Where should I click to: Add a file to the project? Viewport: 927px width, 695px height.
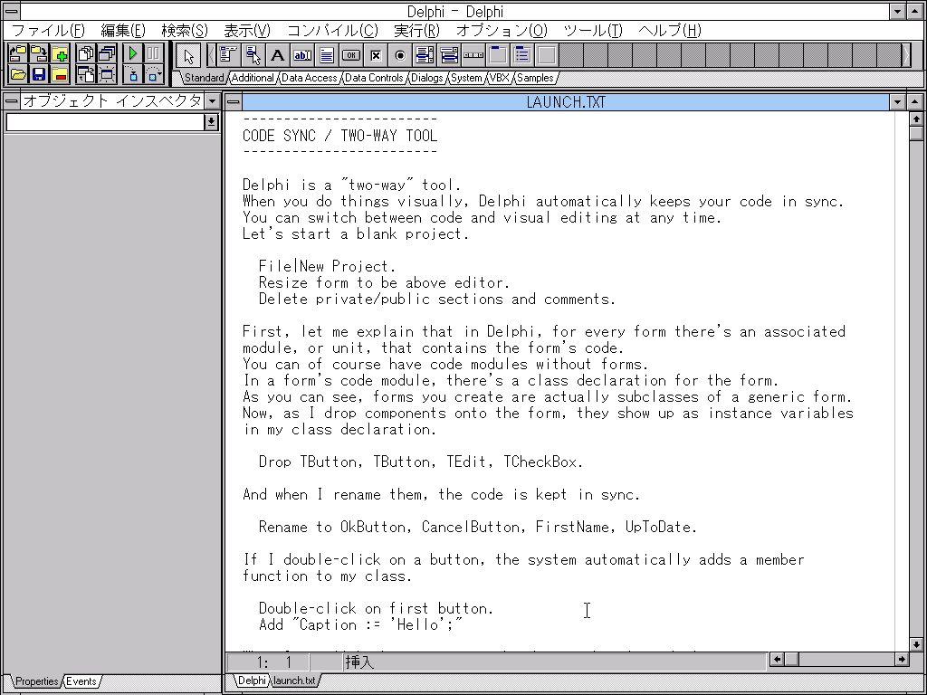[x=61, y=54]
